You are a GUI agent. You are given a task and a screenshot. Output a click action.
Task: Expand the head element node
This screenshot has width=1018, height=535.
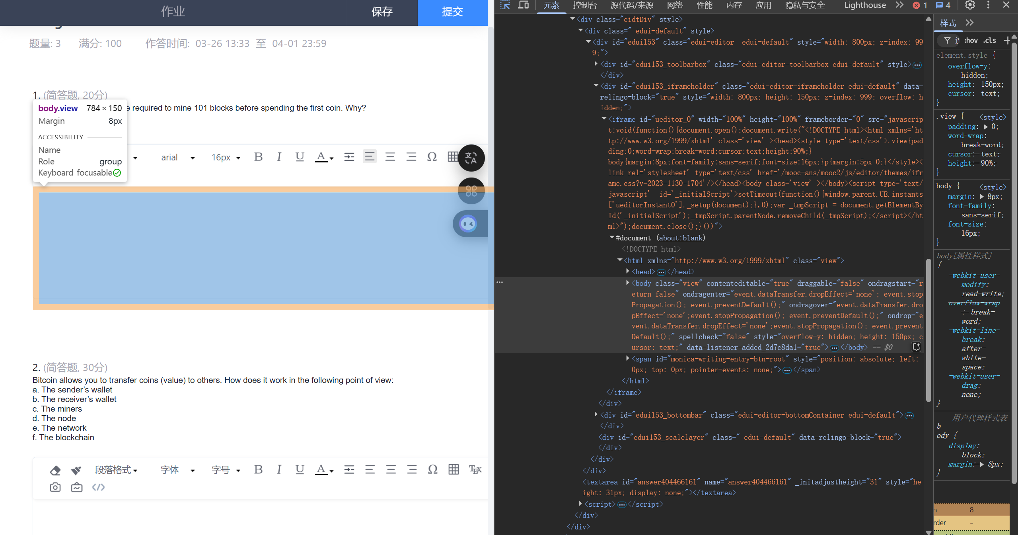(x=628, y=271)
